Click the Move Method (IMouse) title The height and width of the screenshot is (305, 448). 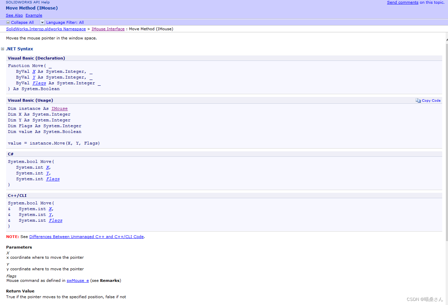[32, 8]
